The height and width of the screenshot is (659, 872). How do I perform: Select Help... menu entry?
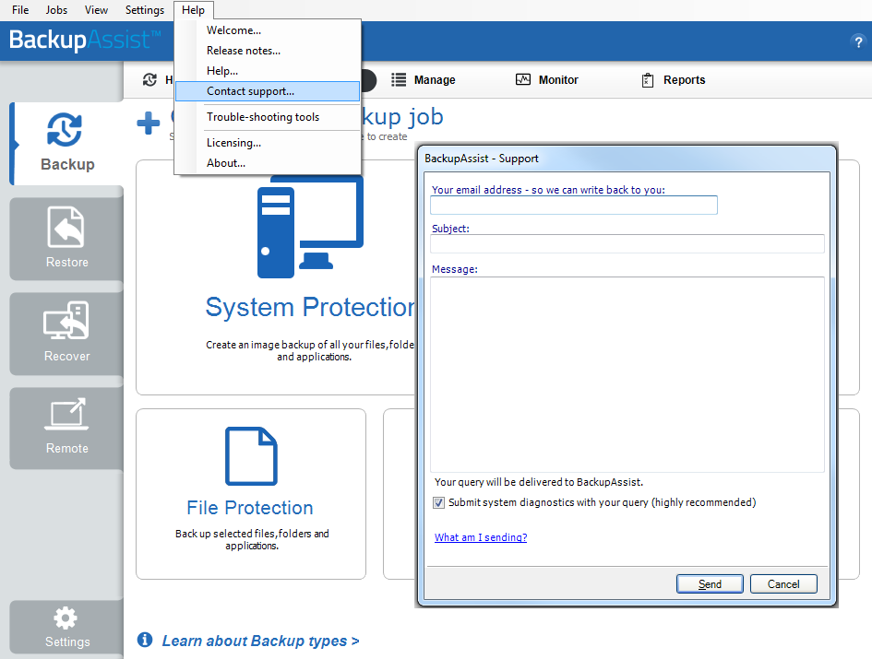tap(267, 71)
